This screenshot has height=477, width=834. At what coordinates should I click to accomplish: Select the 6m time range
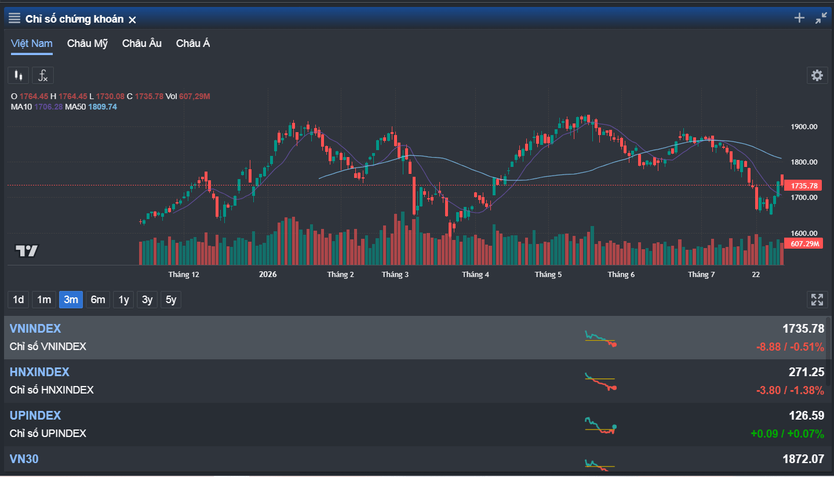[x=98, y=300]
